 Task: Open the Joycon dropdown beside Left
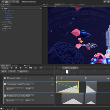(15, 100)
